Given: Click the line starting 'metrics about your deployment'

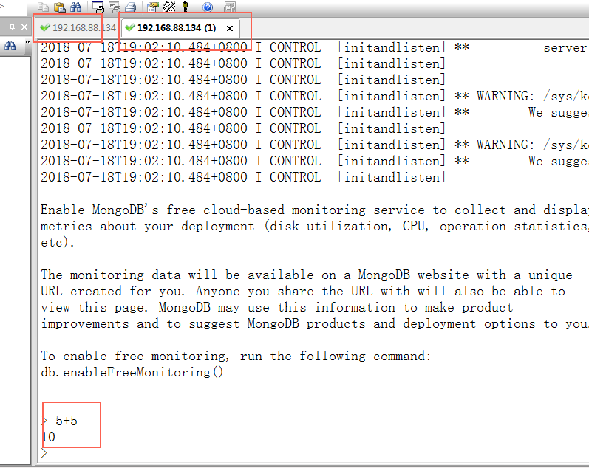Looking at the screenshot, I should [315, 227].
